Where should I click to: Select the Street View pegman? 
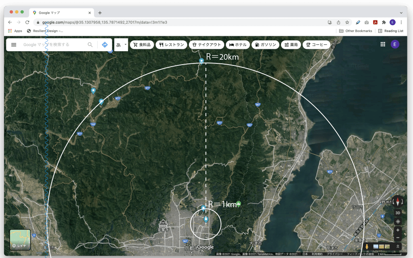coord(367,246)
